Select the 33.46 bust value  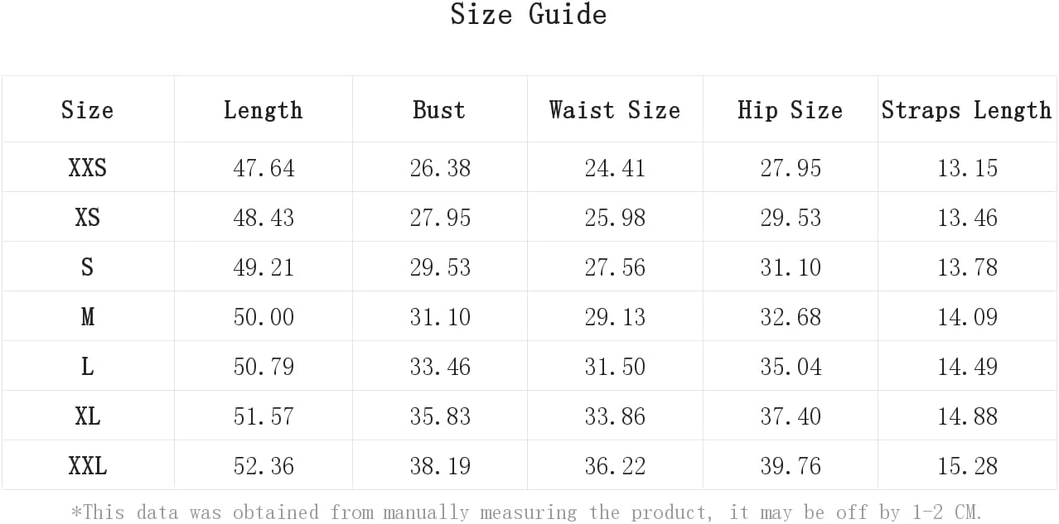click(x=440, y=367)
